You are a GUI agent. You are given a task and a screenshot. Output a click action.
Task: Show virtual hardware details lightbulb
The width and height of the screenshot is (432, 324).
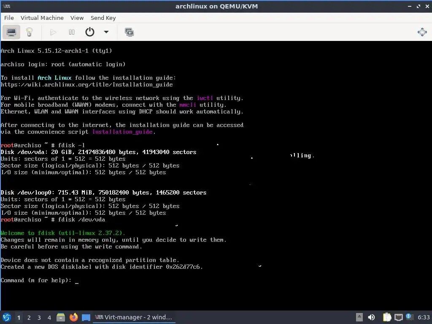tap(29, 32)
